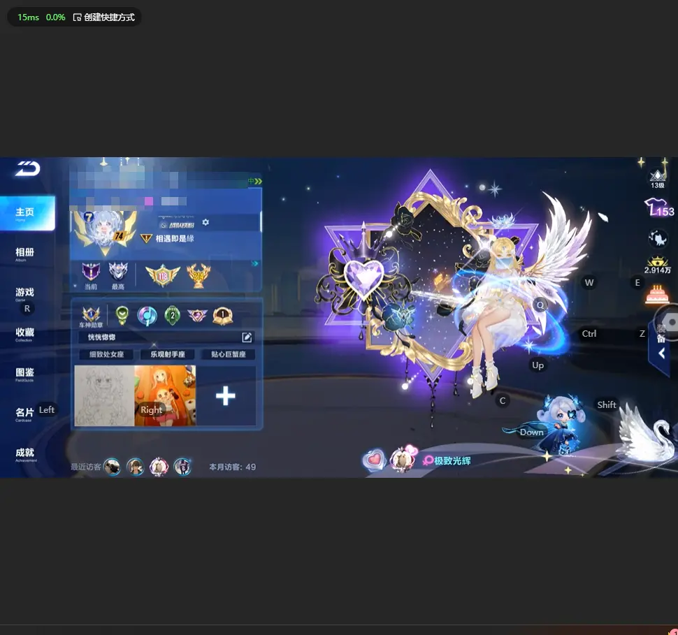The width and height of the screenshot is (678, 635).
Task: Open the fourth recent visitor avatar
Action: click(182, 467)
